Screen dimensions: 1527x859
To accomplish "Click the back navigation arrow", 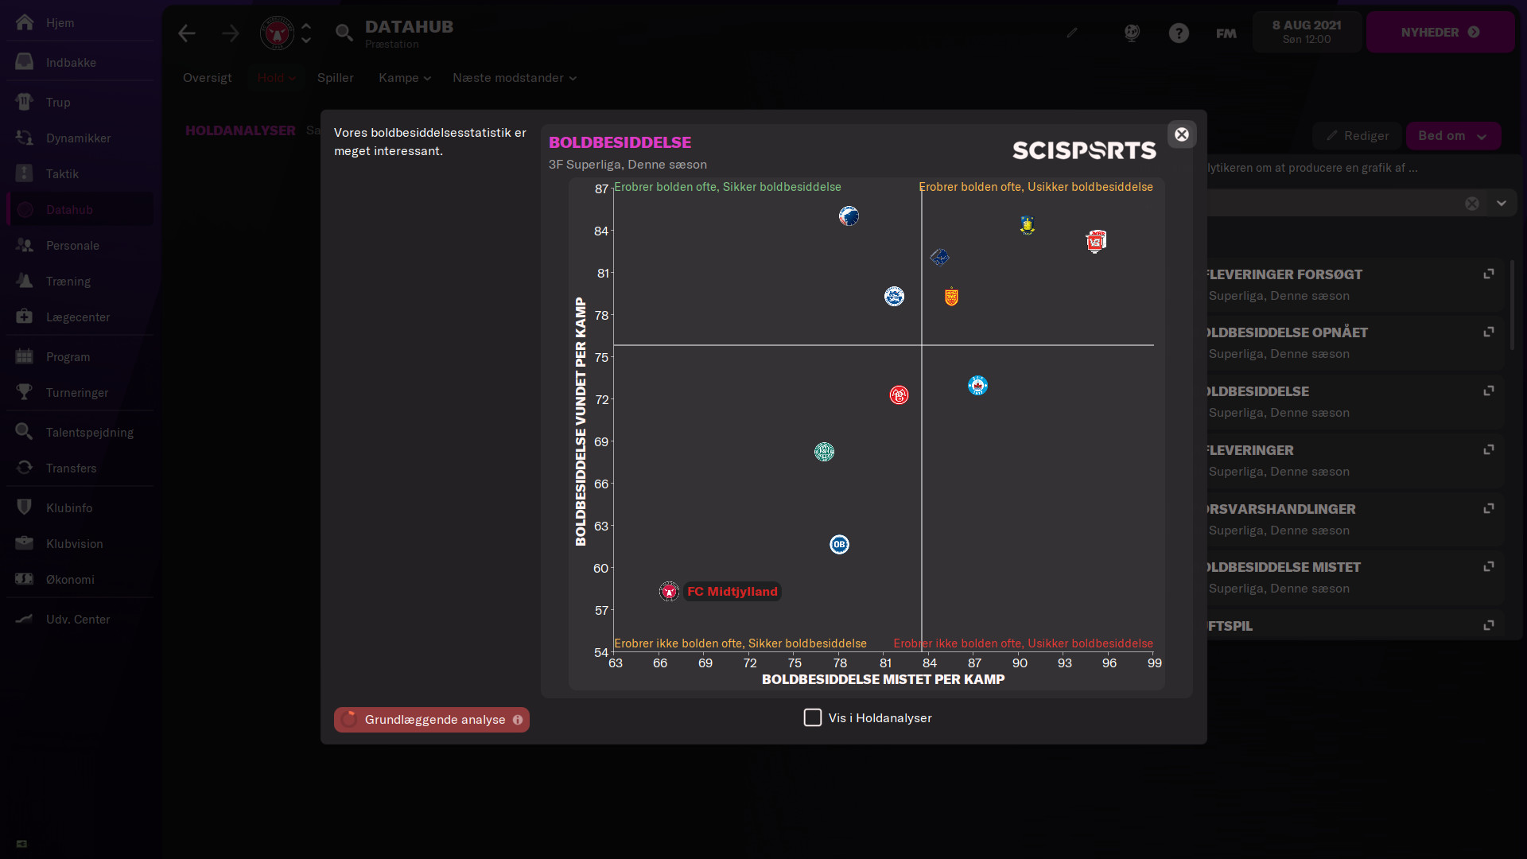I will coord(187,33).
